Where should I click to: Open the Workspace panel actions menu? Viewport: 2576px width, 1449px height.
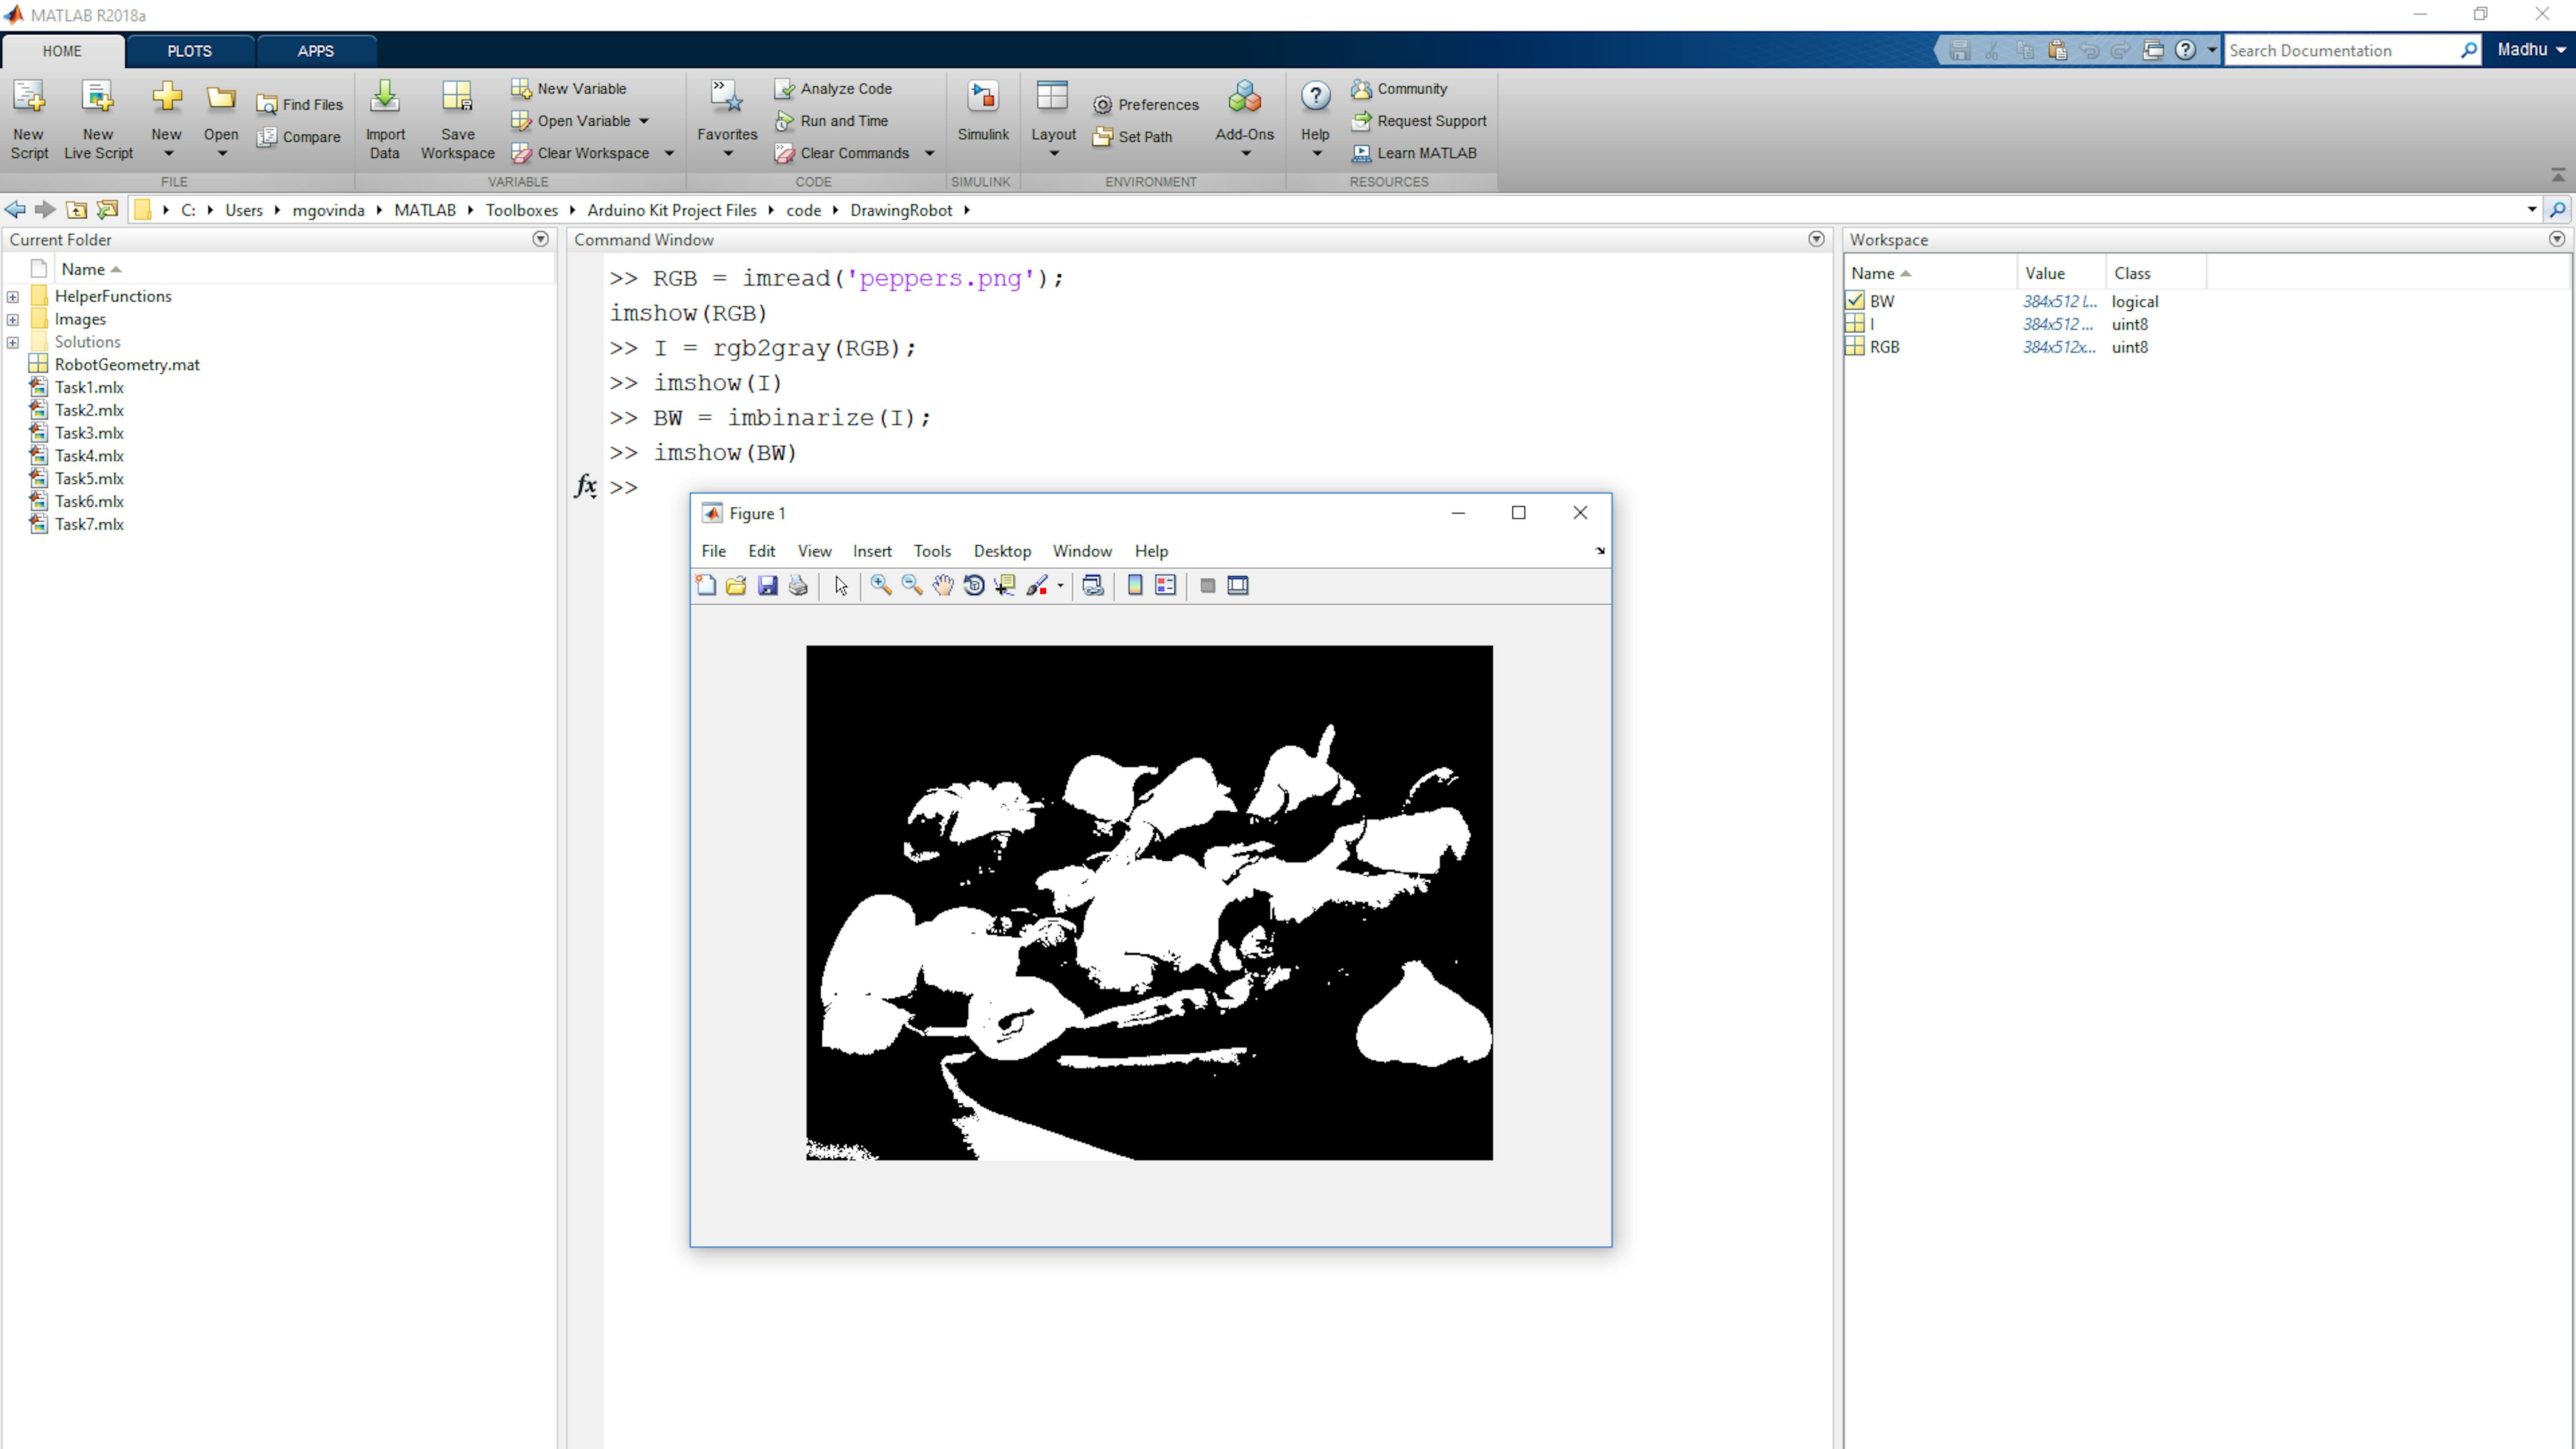pyautogui.click(x=2557, y=239)
